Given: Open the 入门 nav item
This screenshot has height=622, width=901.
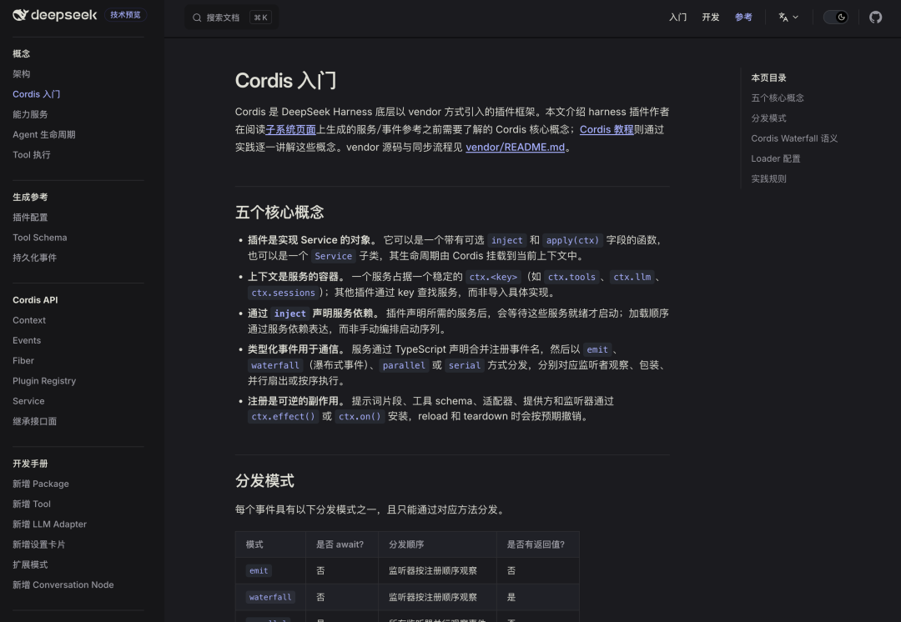Looking at the screenshot, I should click(678, 18).
